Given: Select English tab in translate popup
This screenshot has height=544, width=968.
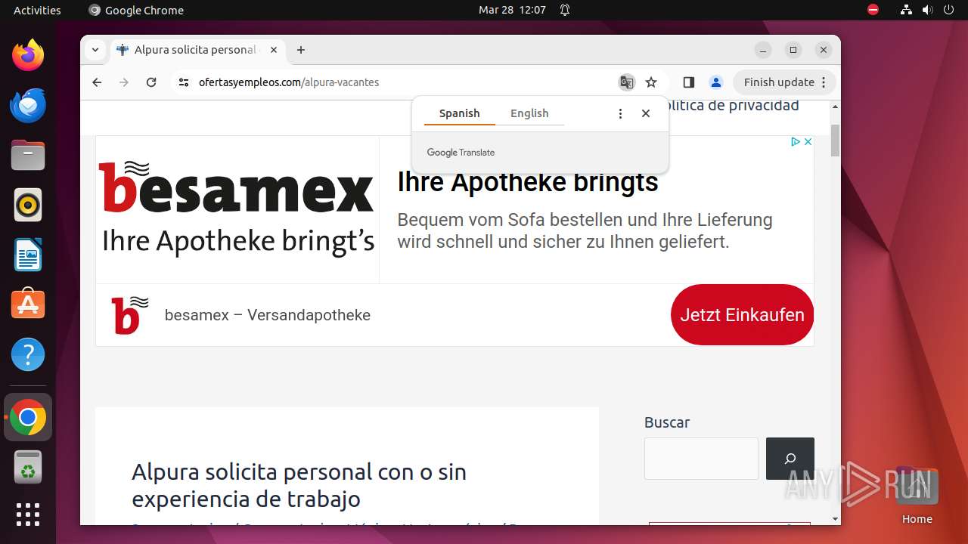Looking at the screenshot, I should 529,113.
